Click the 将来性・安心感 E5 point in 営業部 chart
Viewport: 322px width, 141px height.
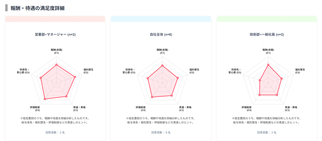(x=41, y=78)
